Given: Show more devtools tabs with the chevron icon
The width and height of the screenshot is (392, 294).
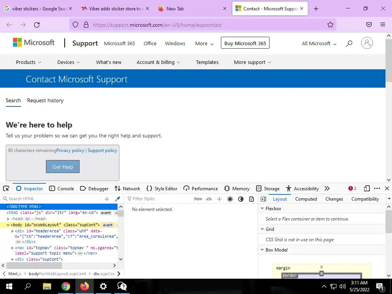Looking at the screenshot, I should [327, 188].
